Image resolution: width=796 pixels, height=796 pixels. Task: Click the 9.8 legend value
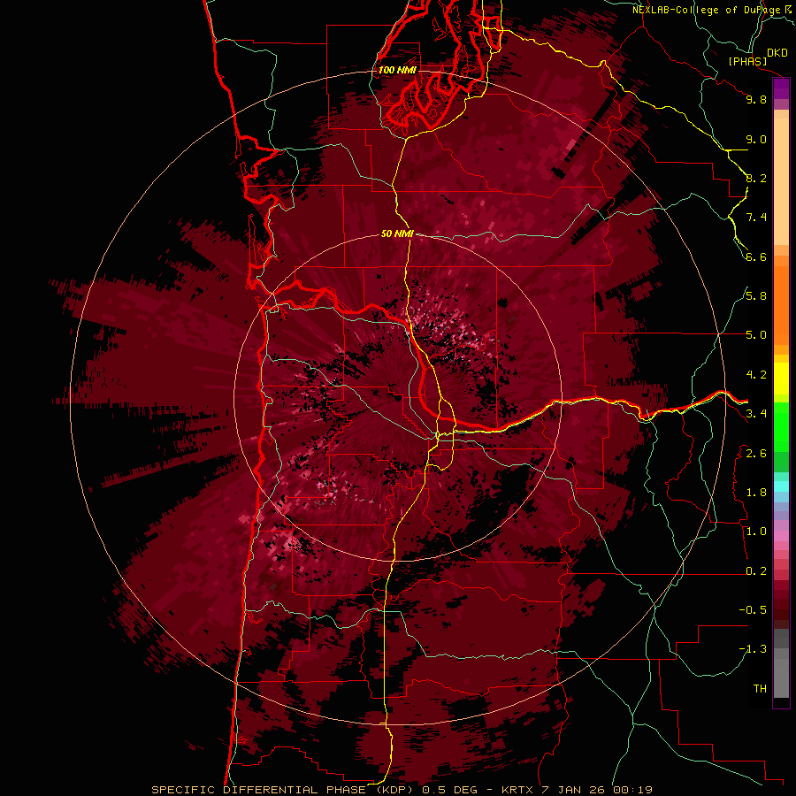[756, 99]
